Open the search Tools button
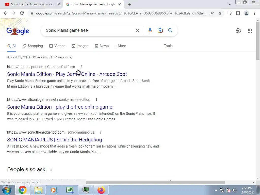 click(x=168, y=46)
